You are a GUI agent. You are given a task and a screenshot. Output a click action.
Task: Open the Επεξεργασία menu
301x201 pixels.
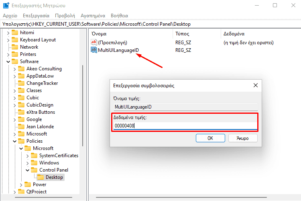tap(36, 16)
